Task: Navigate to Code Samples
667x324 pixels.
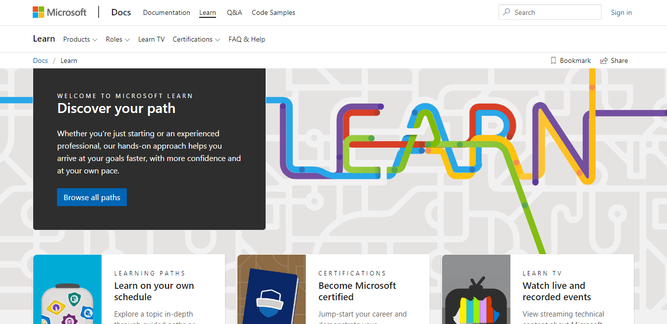Action: (x=273, y=12)
